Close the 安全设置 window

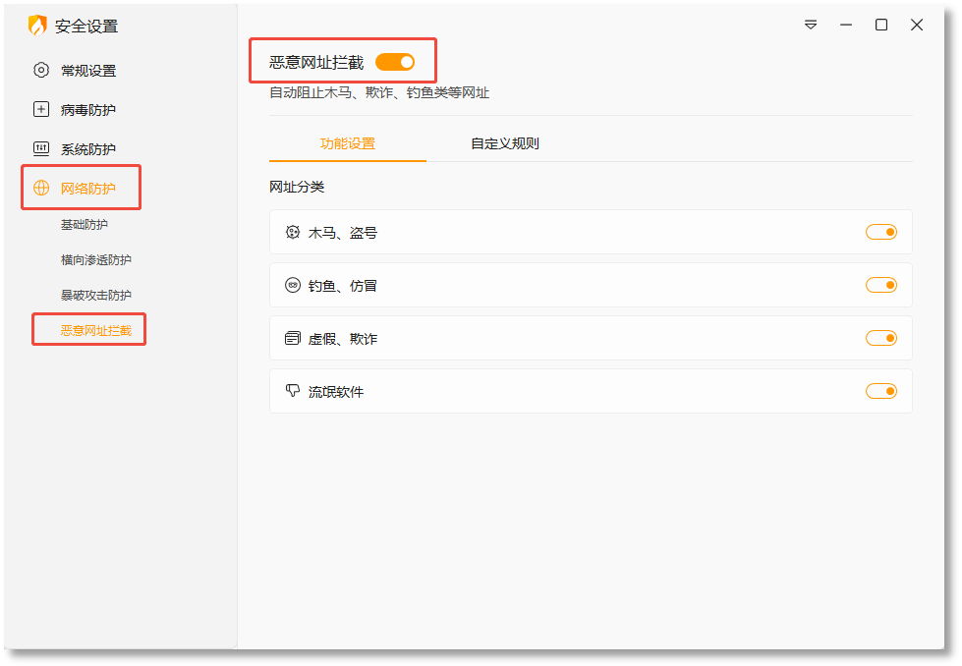(917, 25)
